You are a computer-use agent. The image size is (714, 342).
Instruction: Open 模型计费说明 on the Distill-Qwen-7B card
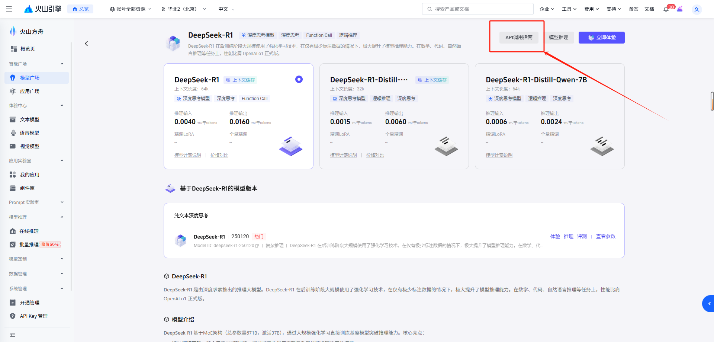499,155
